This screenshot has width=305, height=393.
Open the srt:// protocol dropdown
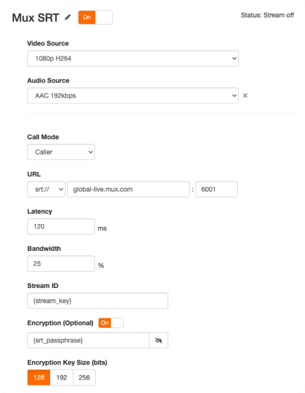[x=47, y=189]
